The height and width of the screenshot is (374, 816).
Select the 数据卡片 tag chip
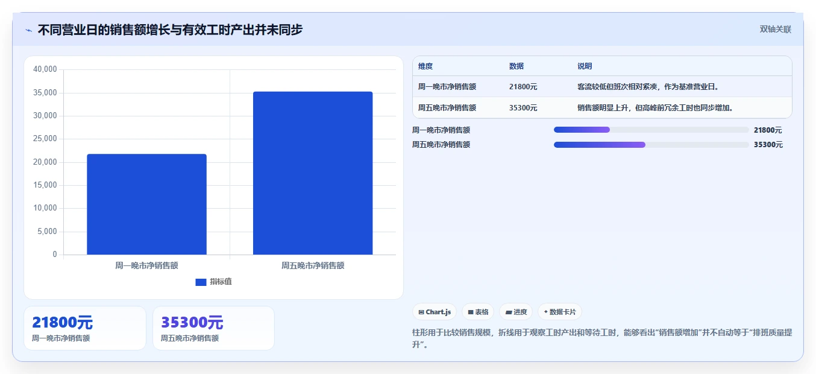pyautogui.click(x=560, y=312)
